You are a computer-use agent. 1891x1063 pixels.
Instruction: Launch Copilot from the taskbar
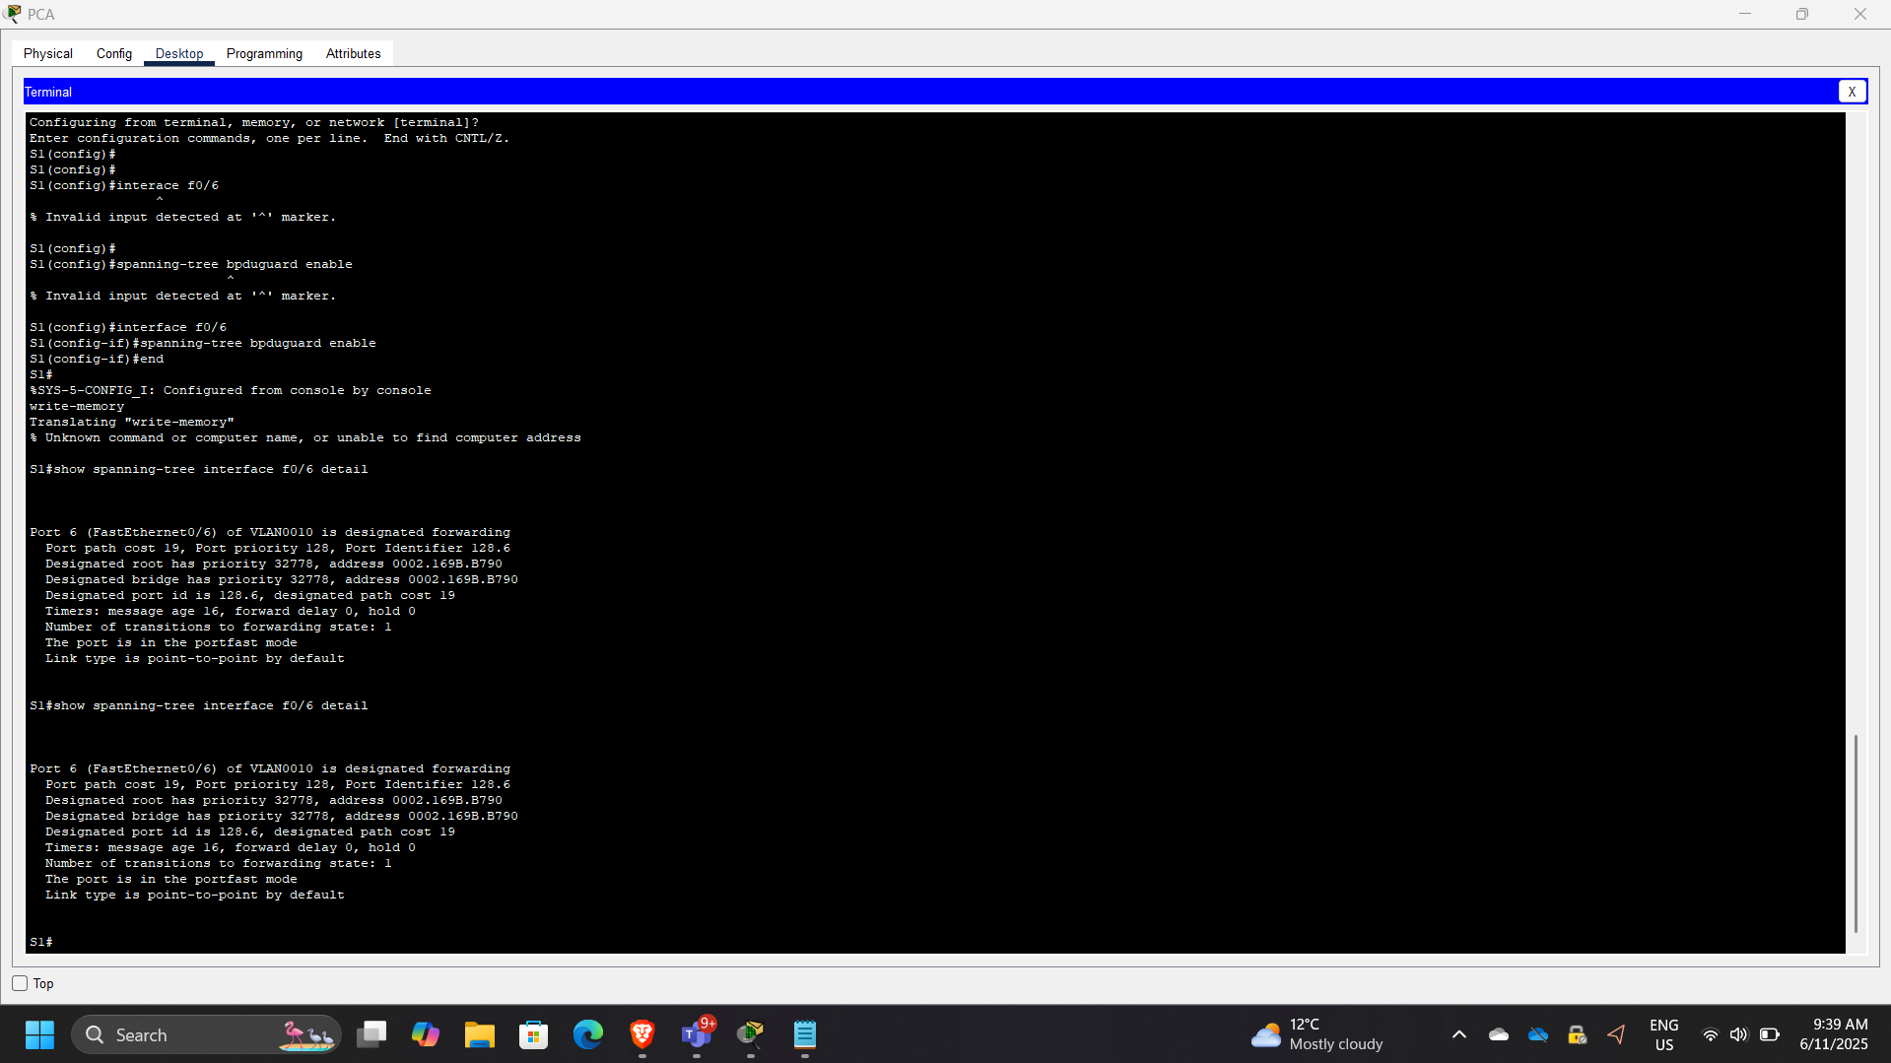pos(426,1034)
